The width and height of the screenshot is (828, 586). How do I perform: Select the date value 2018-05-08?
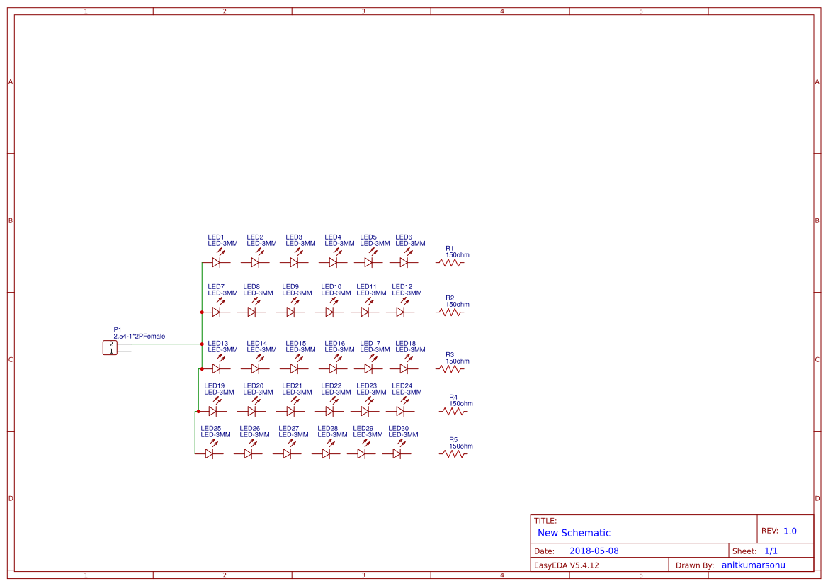594,551
